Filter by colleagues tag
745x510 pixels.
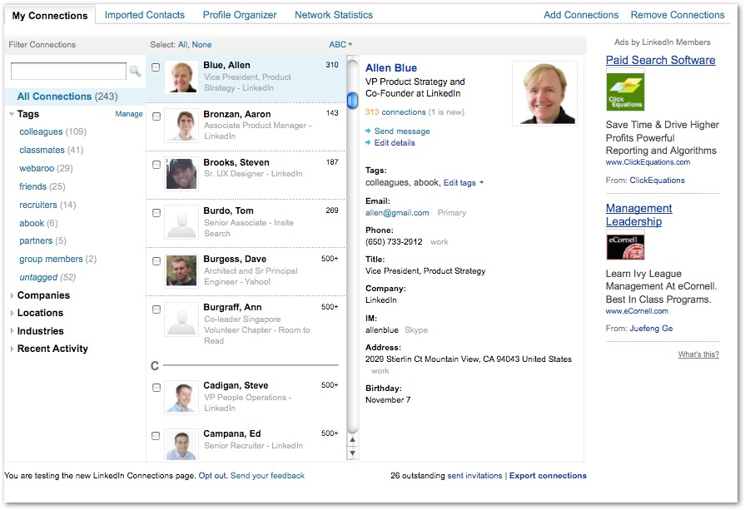tap(41, 131)
